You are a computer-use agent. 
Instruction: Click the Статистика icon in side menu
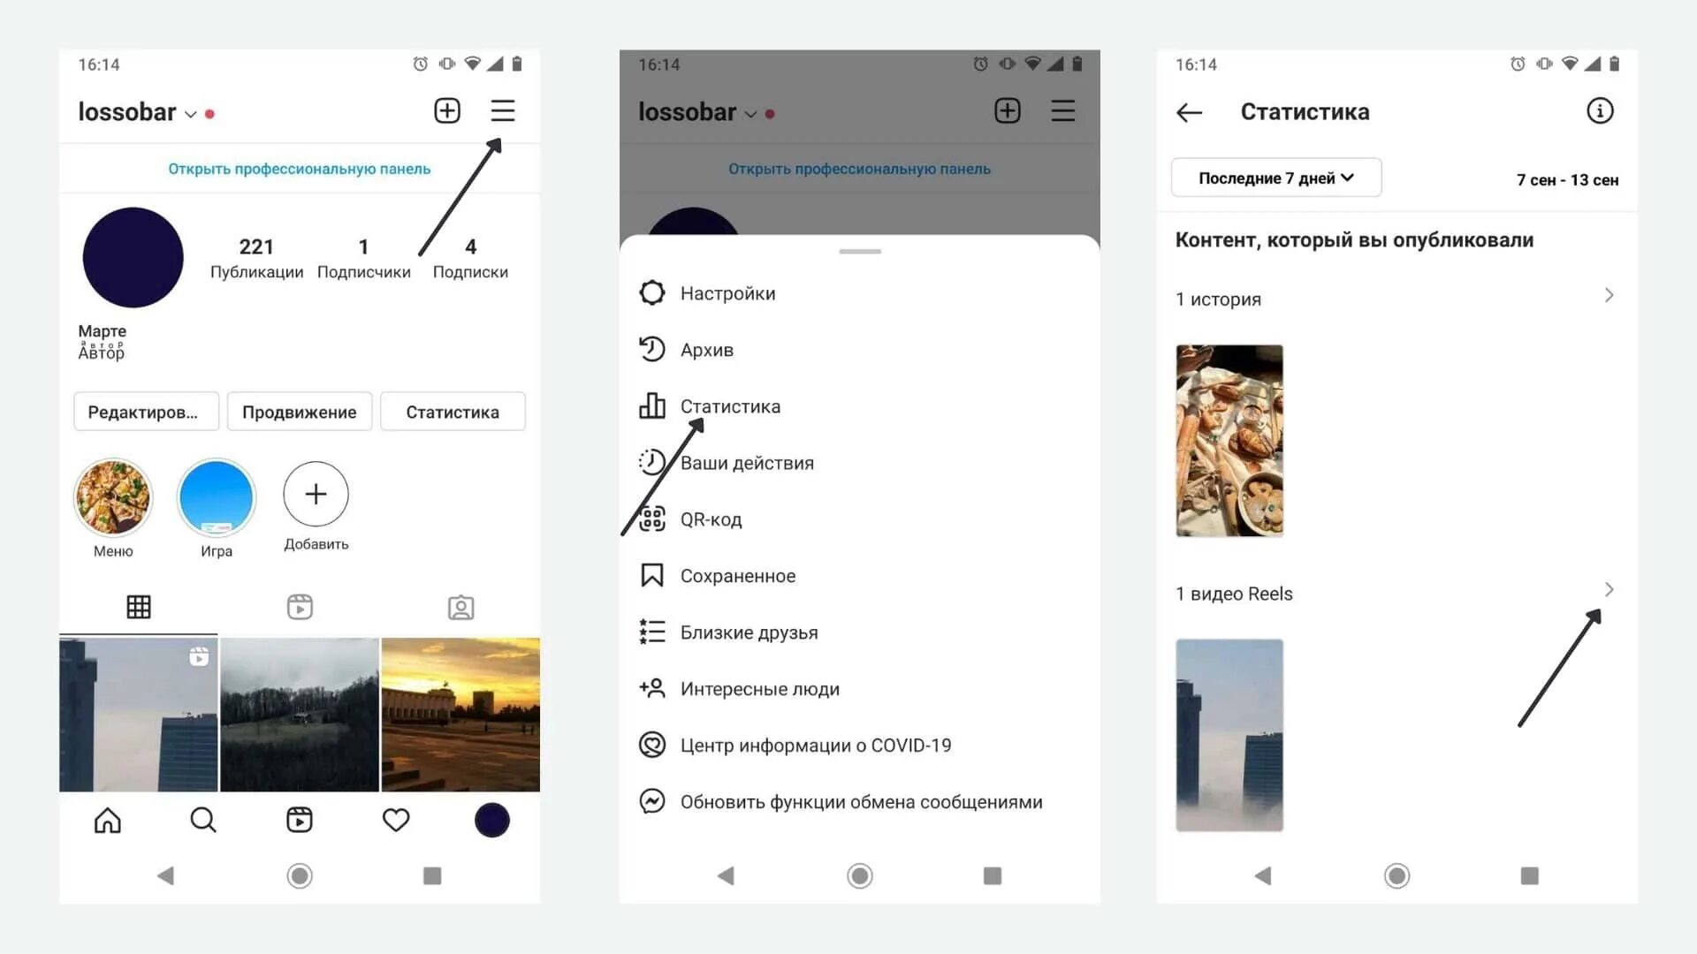tap(651, 405)
